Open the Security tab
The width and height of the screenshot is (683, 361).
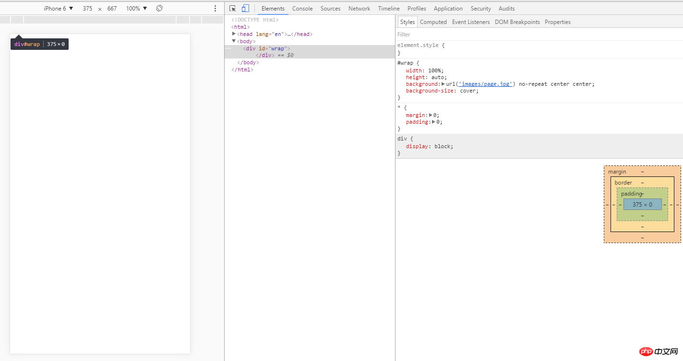click(480, 9)
